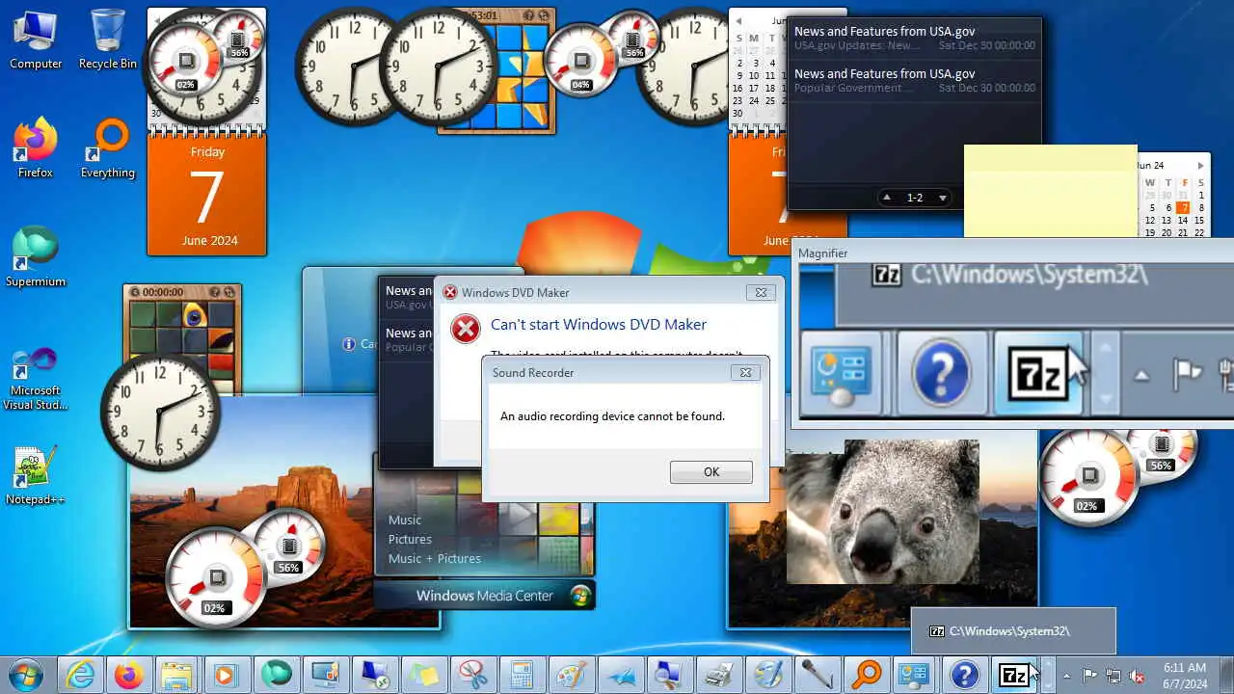
Task: Select the Supermium desktop shortcut
Action: (36, 257)
